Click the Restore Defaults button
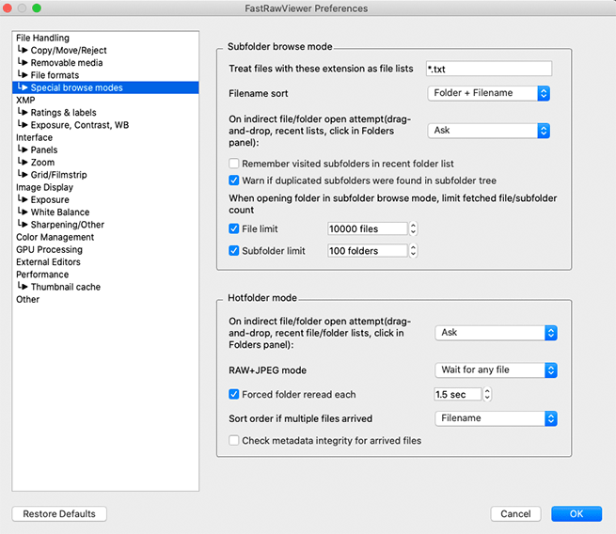The image size is (616, 534). [59, 514]
